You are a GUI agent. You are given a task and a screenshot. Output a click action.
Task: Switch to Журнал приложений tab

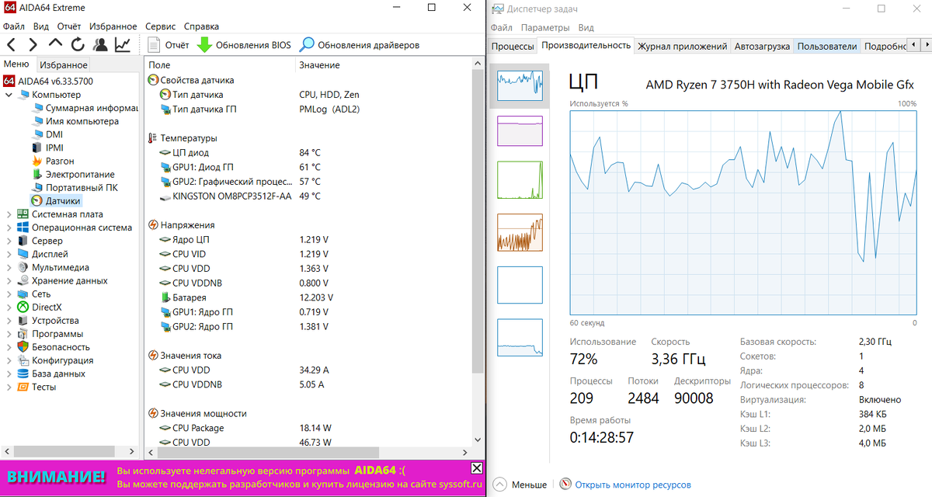683,47
